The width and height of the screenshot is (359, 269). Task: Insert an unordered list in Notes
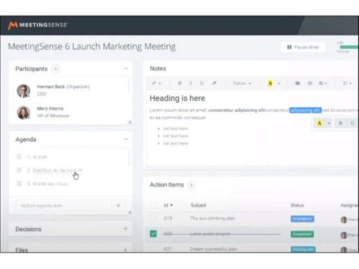(297, 83)
